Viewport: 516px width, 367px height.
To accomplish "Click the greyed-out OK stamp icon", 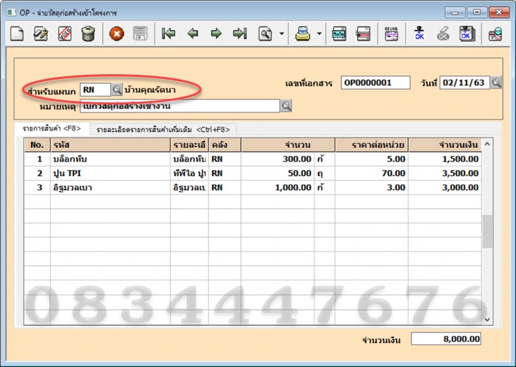I will (443, 34).
